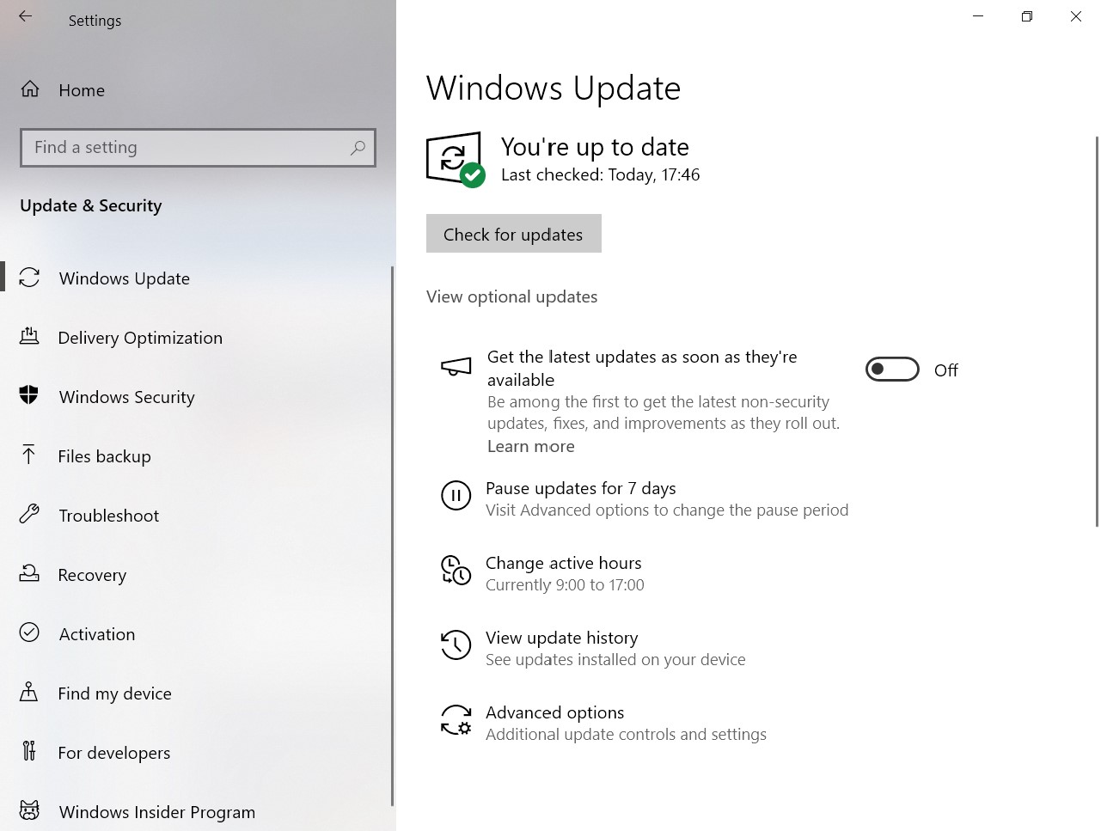
Task: Click the For developers tools icon
Action: coord(29,752)
